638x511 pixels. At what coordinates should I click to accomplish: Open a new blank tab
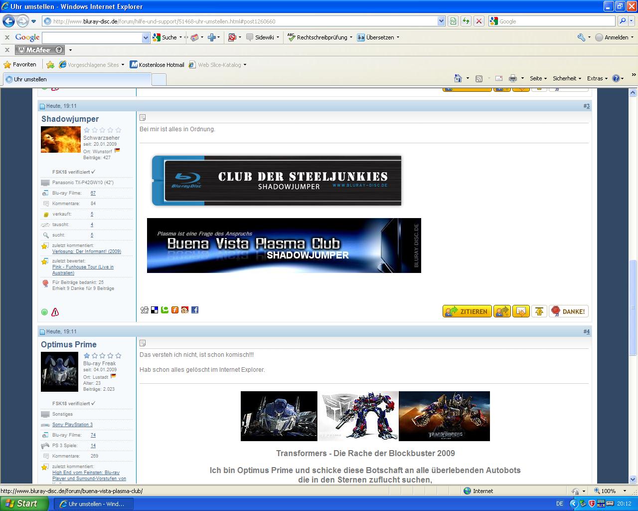(x=159, y=79)
